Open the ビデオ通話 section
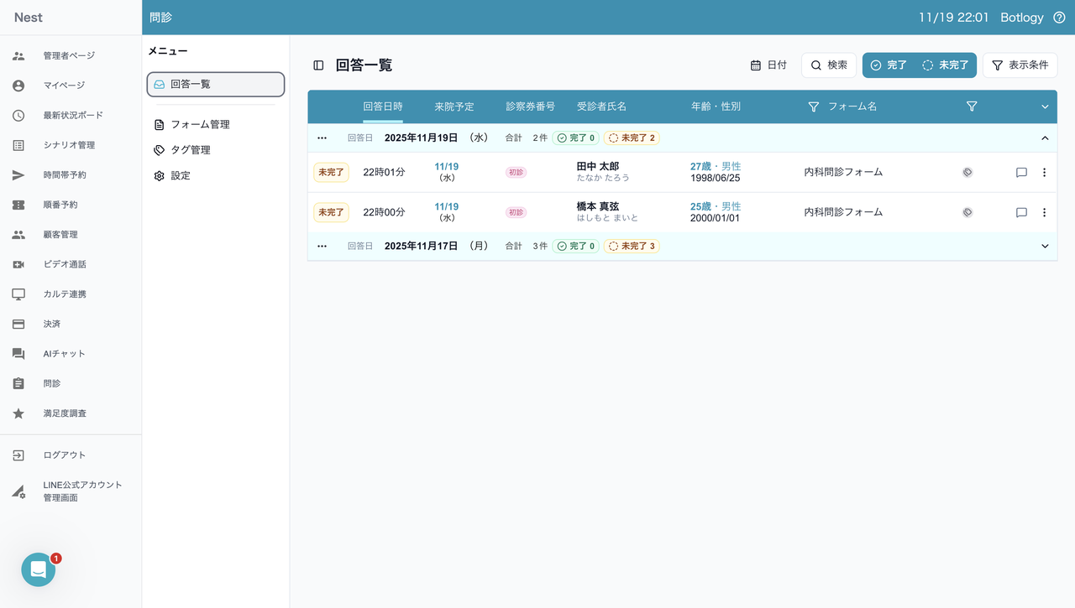The width and height of the screenshot is (1075, 608). (x=63, y=263)
